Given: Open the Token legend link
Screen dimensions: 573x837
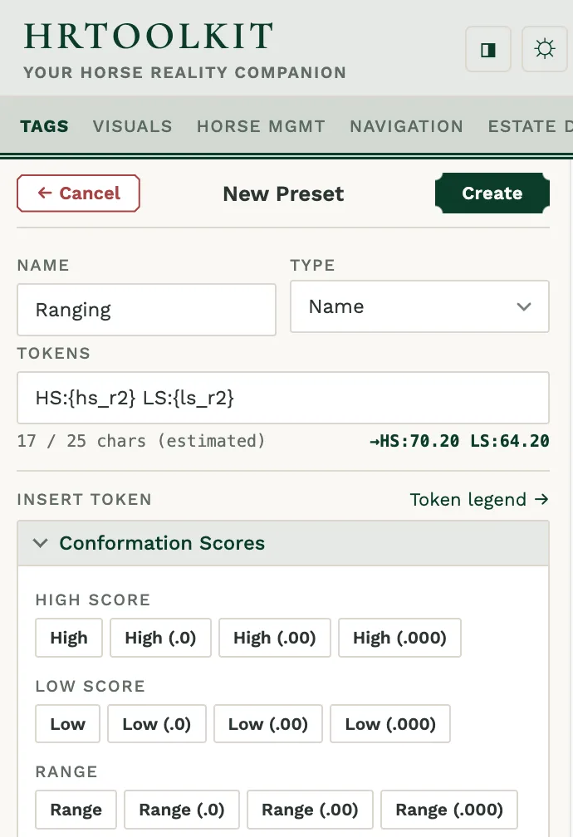Looking at the screenshot, I should [479, 500].
